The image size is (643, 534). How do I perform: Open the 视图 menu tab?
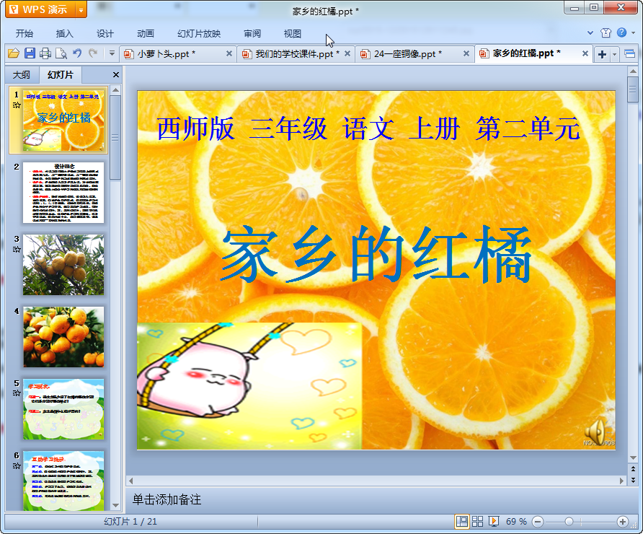[293, 34]
